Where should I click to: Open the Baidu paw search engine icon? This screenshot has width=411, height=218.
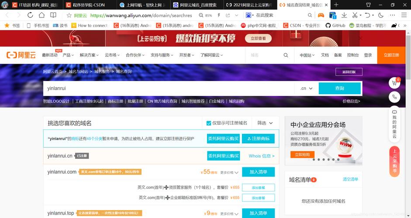[249, 15]
